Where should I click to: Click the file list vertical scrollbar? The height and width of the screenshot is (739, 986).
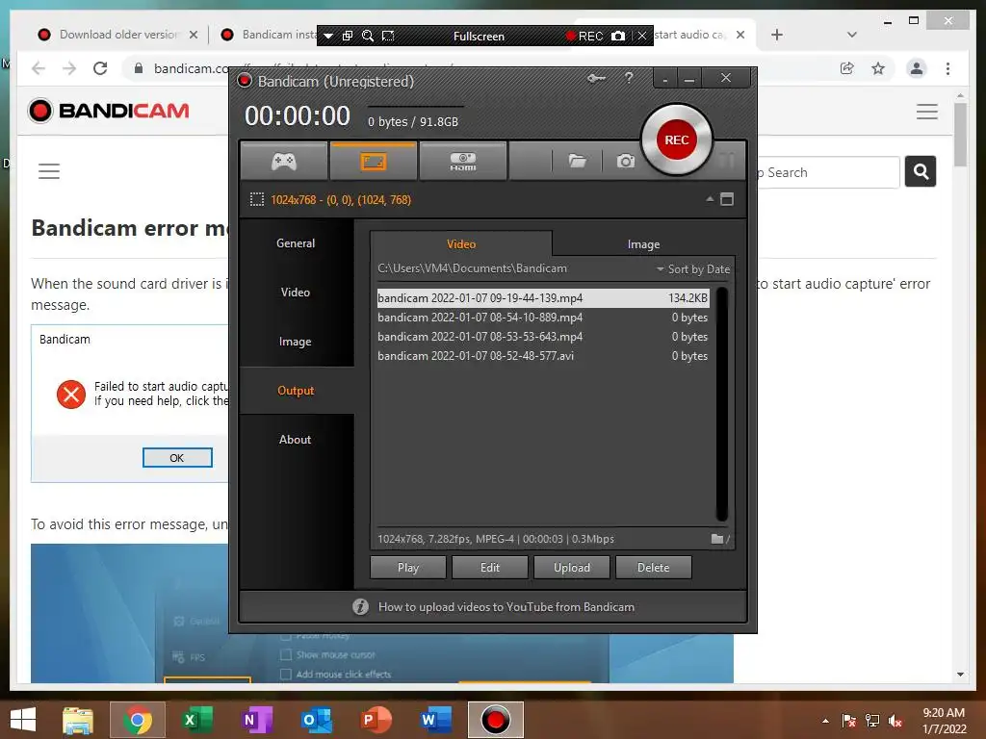(722, 404)
